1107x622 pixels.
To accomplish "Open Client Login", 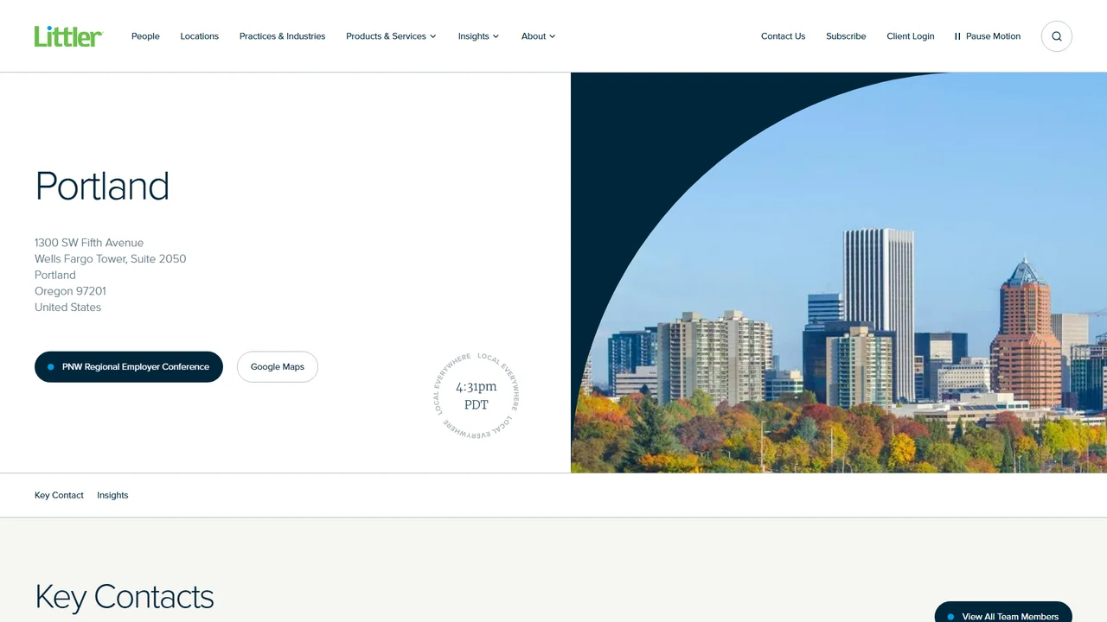I will click(911, 36).
